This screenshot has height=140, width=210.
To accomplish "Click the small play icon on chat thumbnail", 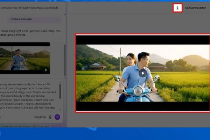I will (46, 70).
